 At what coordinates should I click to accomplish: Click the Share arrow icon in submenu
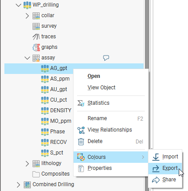pos(156,180)
